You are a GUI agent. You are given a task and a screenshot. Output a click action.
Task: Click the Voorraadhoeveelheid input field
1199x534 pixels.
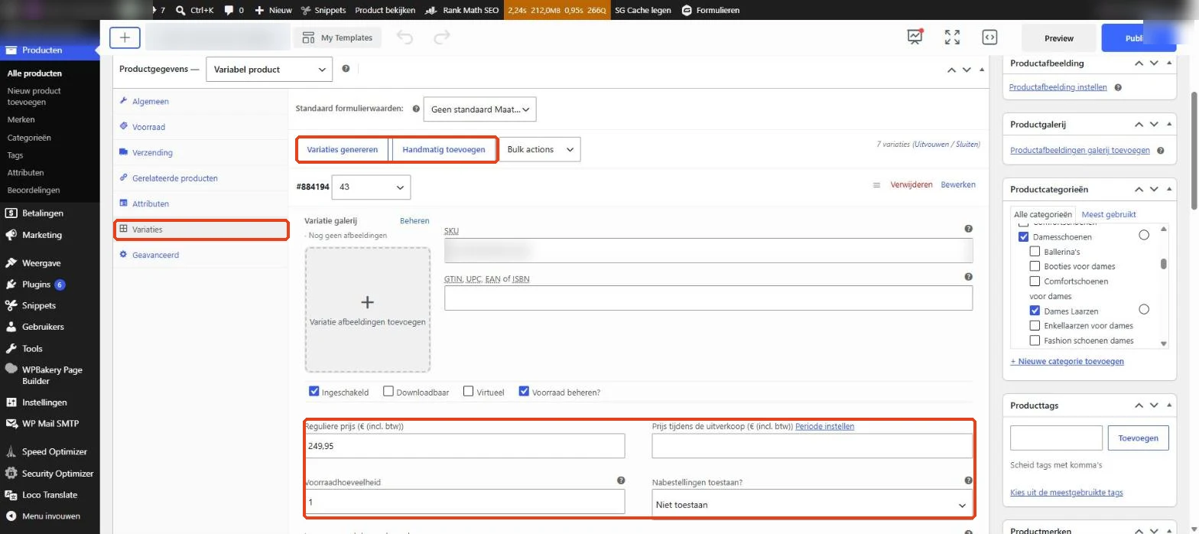click(x=465, y=502)
